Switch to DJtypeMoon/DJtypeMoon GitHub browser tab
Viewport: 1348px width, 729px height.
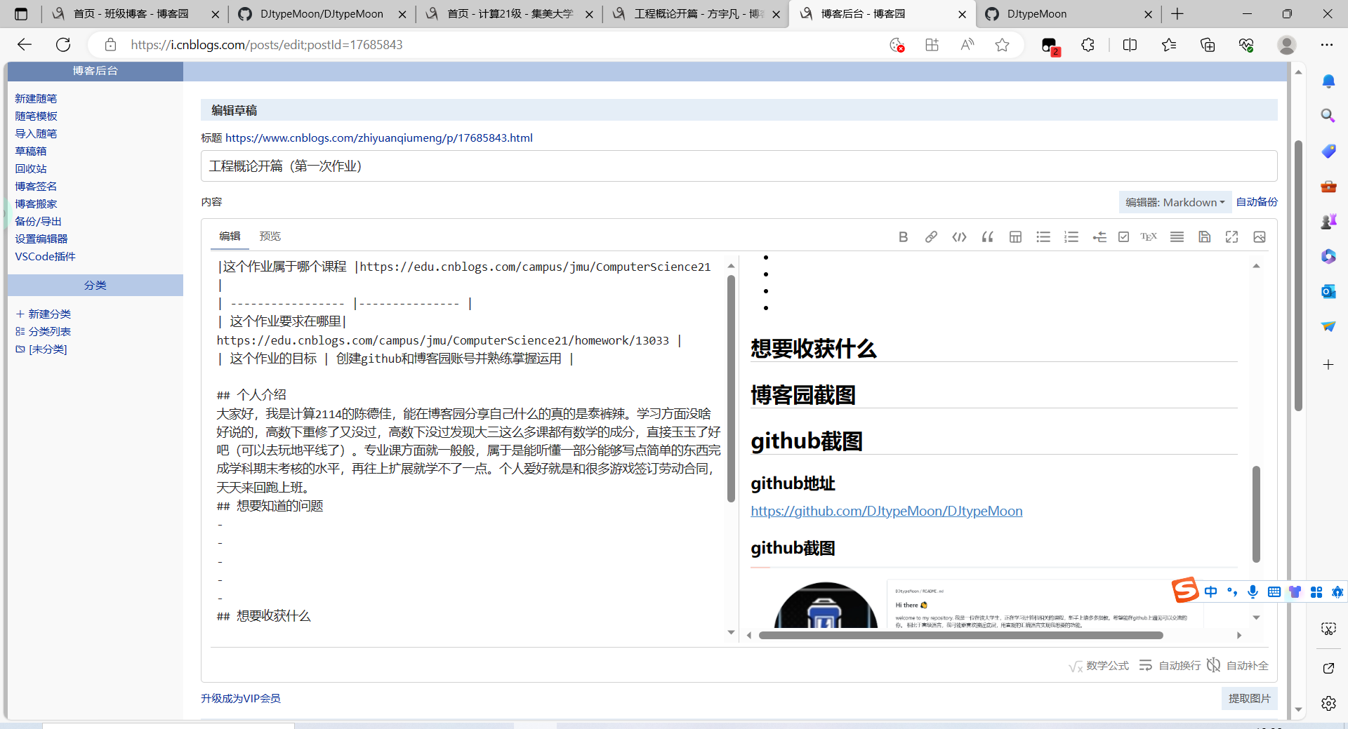coord(322,14)
